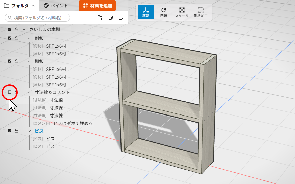Enable visibility checkbox for 寸法線＆コメント
The height and width of the screenshot is (184, 295).
click(10, 92)
